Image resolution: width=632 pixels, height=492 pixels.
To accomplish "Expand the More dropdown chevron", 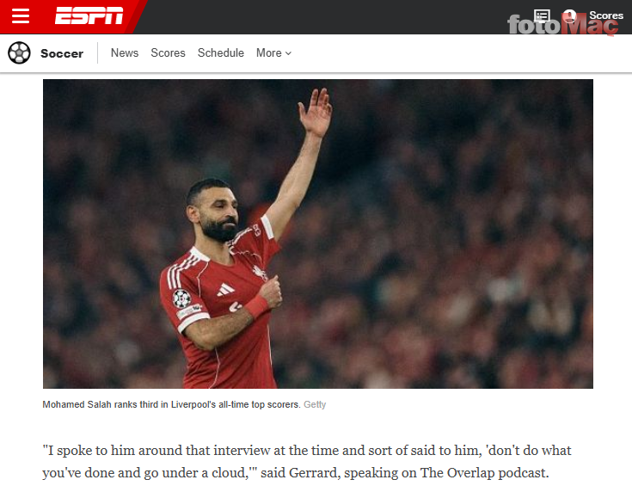I will tap(288, 53).
